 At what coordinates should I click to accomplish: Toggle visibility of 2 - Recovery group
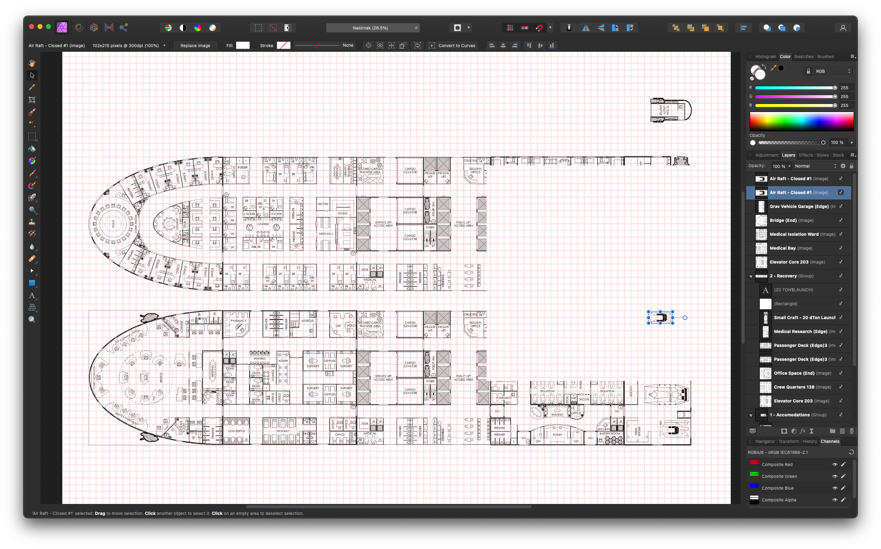point(841,276)
